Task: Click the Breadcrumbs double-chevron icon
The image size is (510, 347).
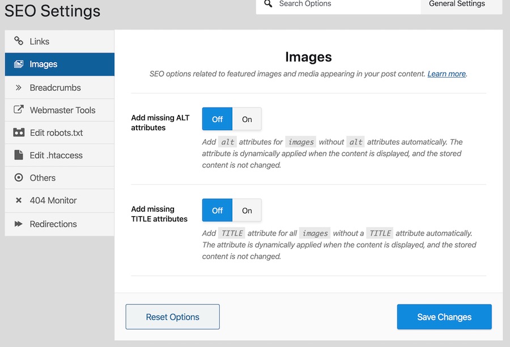Action: point(19,87)
